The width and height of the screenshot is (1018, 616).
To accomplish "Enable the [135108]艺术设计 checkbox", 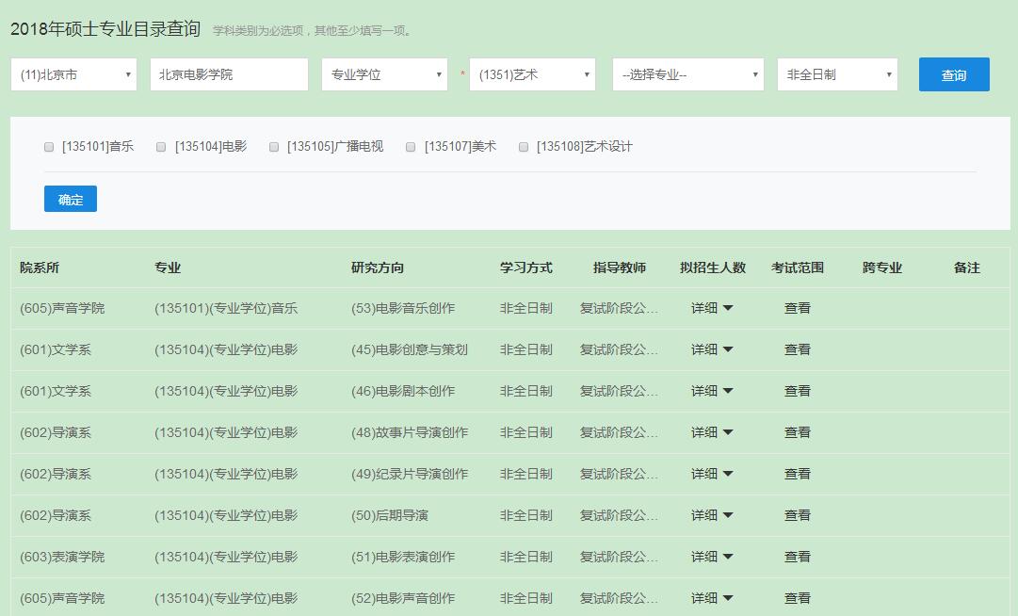I will (x=523, y=146).
